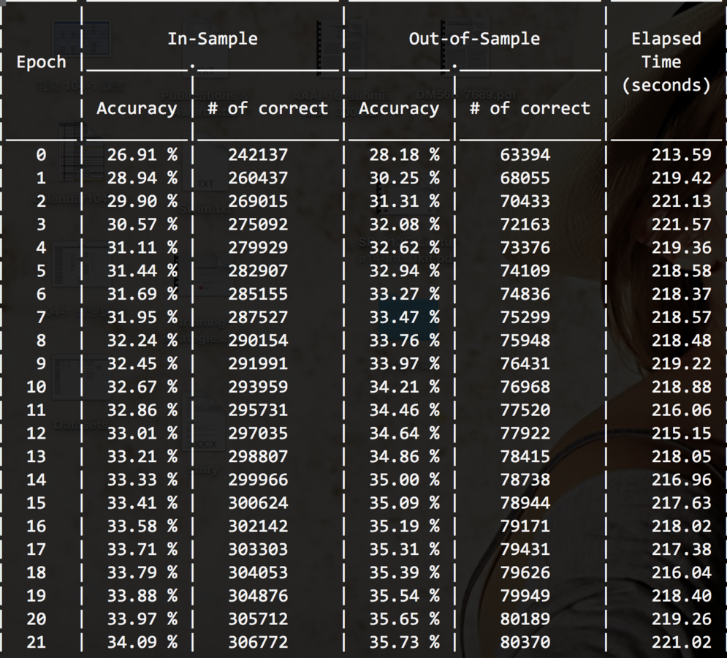The width and height of the screenshot is (727, 658).
Task: Click out-of-sample correct count 72163
Action: 525,224
